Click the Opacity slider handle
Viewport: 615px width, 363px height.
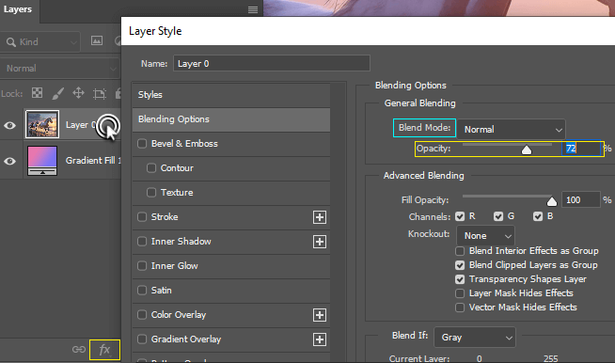click(x=527, y=150)
